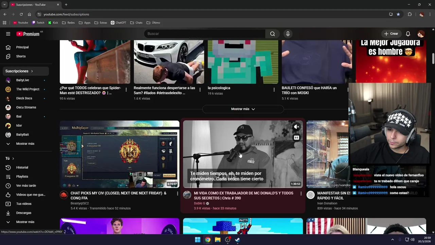This screenshot has height=245, width=435.
Task: Open the YouTube hamburger guide menu
Action: click(x=8, y=34)
